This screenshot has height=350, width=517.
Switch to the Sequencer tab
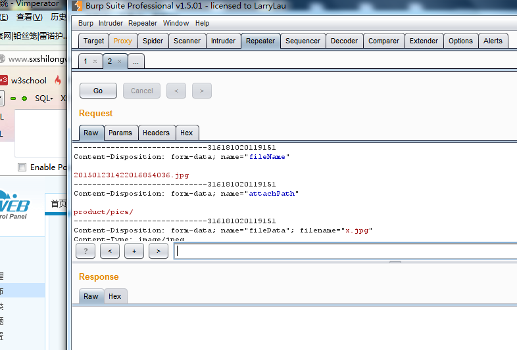click(x=303, y=41)
